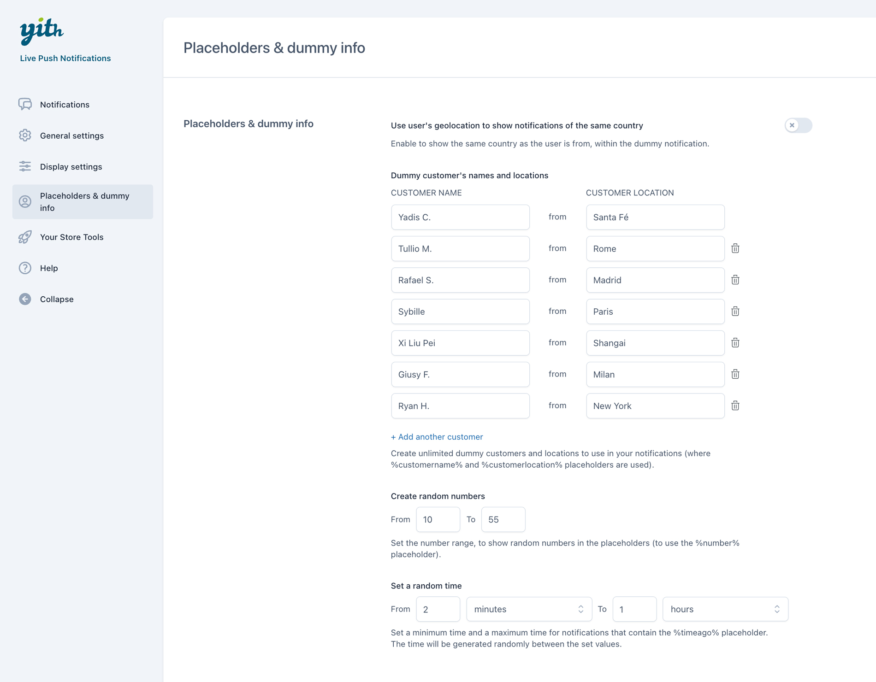Screen dimensions: 876x682
Task: Select Placeholders & dummy info menu item
Action: 83,202
